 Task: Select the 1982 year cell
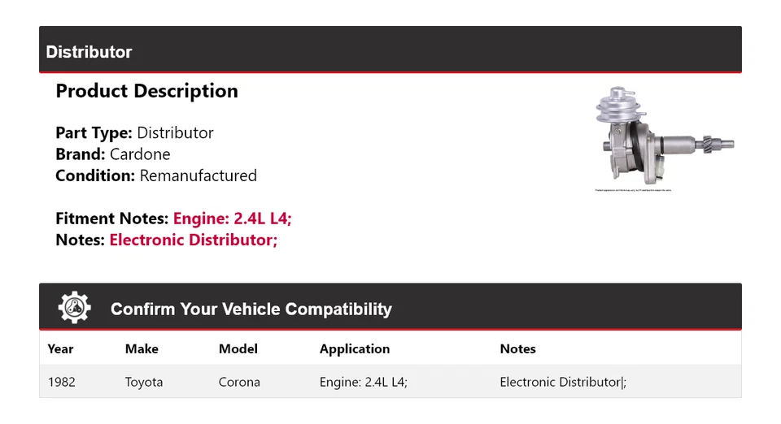coord(61,382)
